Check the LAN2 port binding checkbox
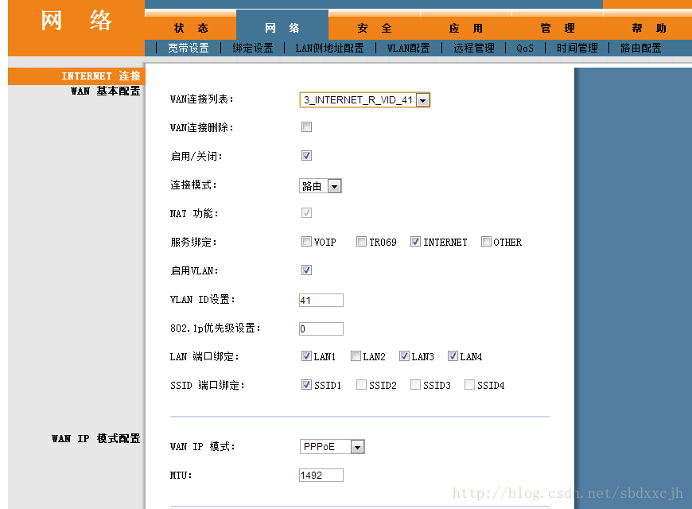Image resolution: width=692 pixels, height=509 pixels. click(356, 356)
